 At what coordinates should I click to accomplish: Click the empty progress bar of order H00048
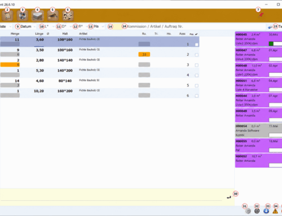275,74
